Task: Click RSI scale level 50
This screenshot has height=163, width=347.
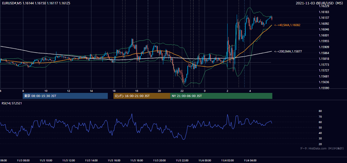Action: tap(320, 127)
